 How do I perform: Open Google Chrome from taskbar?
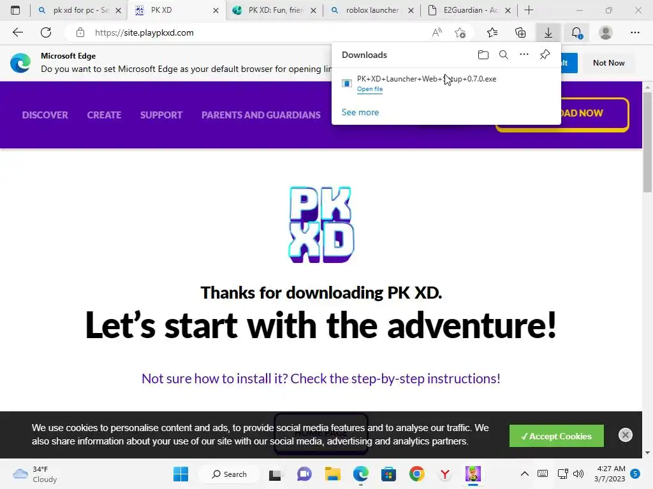(417, 474)
